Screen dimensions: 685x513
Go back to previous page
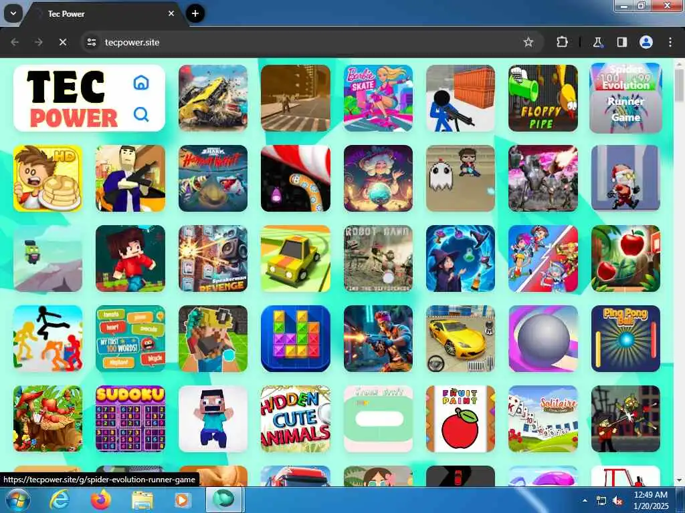point(15,42)
